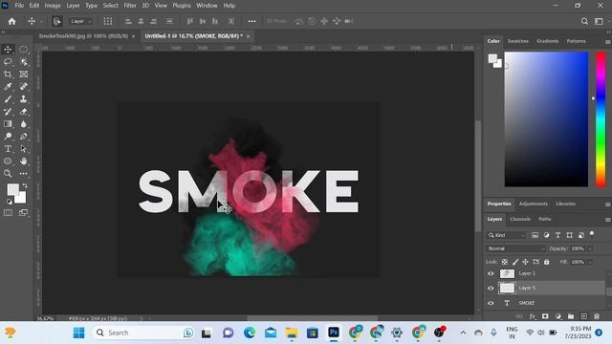Screen dimensions: 612x344
Task: Select the Clone Stamp tool
Action: coord(23,99)
